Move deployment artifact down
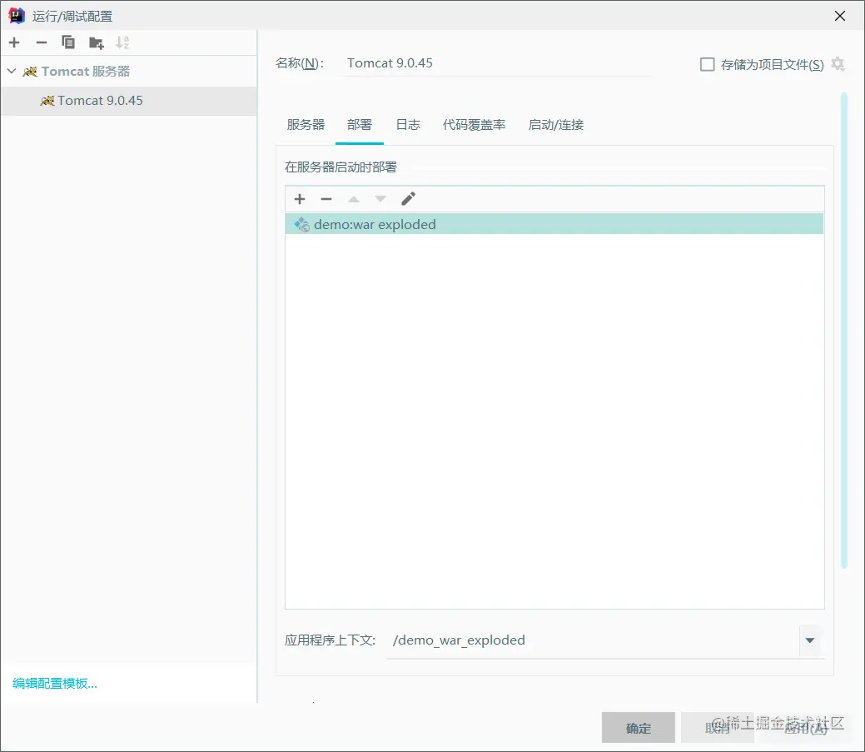865x752 pixels. pos(380,199)
